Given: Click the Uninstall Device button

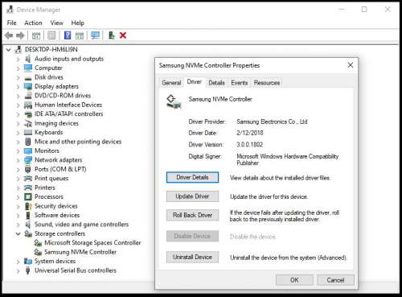Looking at the screenshot, I should click(192, 257).
